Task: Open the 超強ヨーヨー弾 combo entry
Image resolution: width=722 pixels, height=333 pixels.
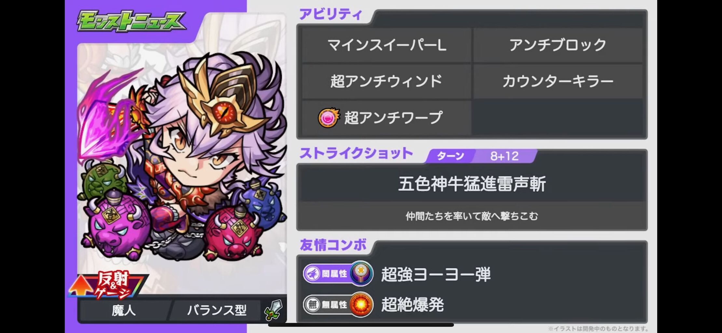Action: tap(436, 274)
